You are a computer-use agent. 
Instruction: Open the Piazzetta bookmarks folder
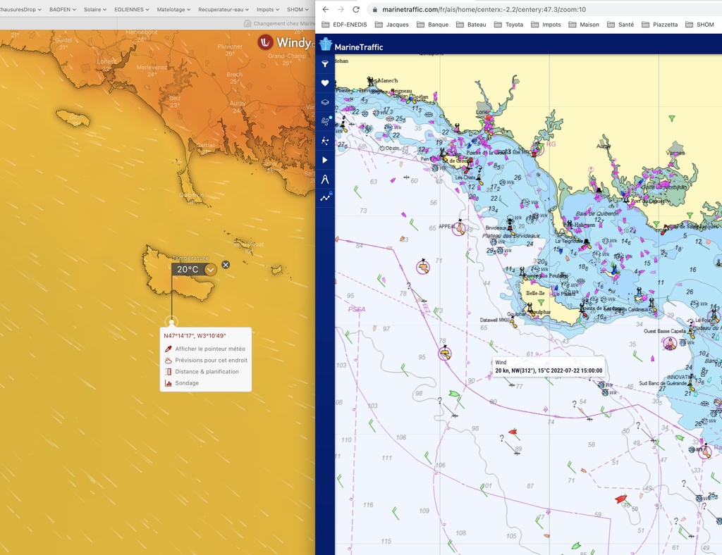pos(660,25)
